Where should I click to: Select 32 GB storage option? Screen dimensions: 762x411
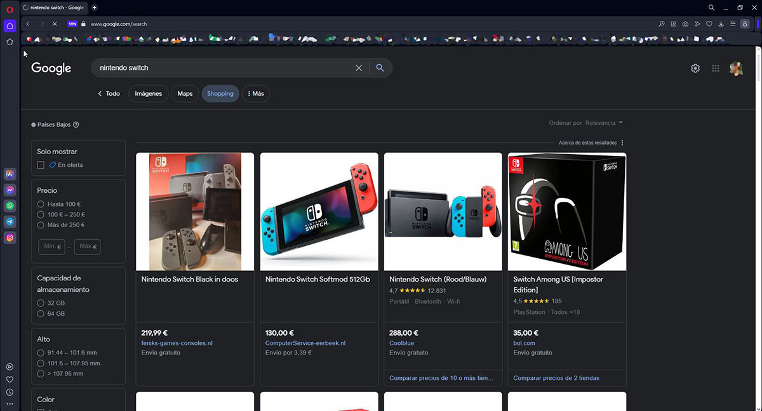click(x=41, y=303)
